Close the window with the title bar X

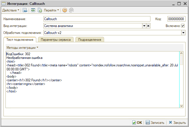click(185, 4)
